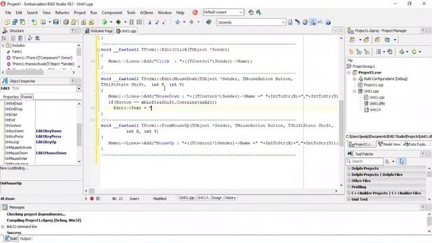The width and height of the screenshot is (432, 243).
Task: Click the globe icon near Seconds dropdown
Action: [x=305, y=22]
